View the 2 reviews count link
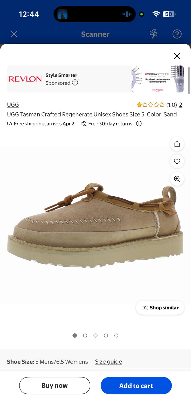191x416 pixels. pyautogui.click(x=181, y=105)
